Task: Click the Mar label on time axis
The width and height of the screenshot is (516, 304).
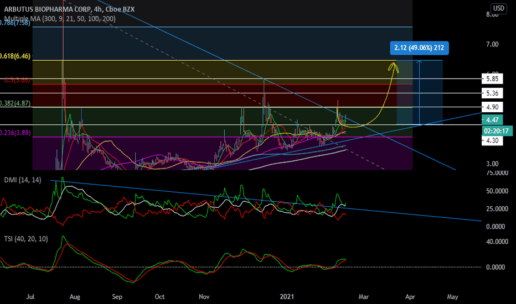Action: [363, 297]
